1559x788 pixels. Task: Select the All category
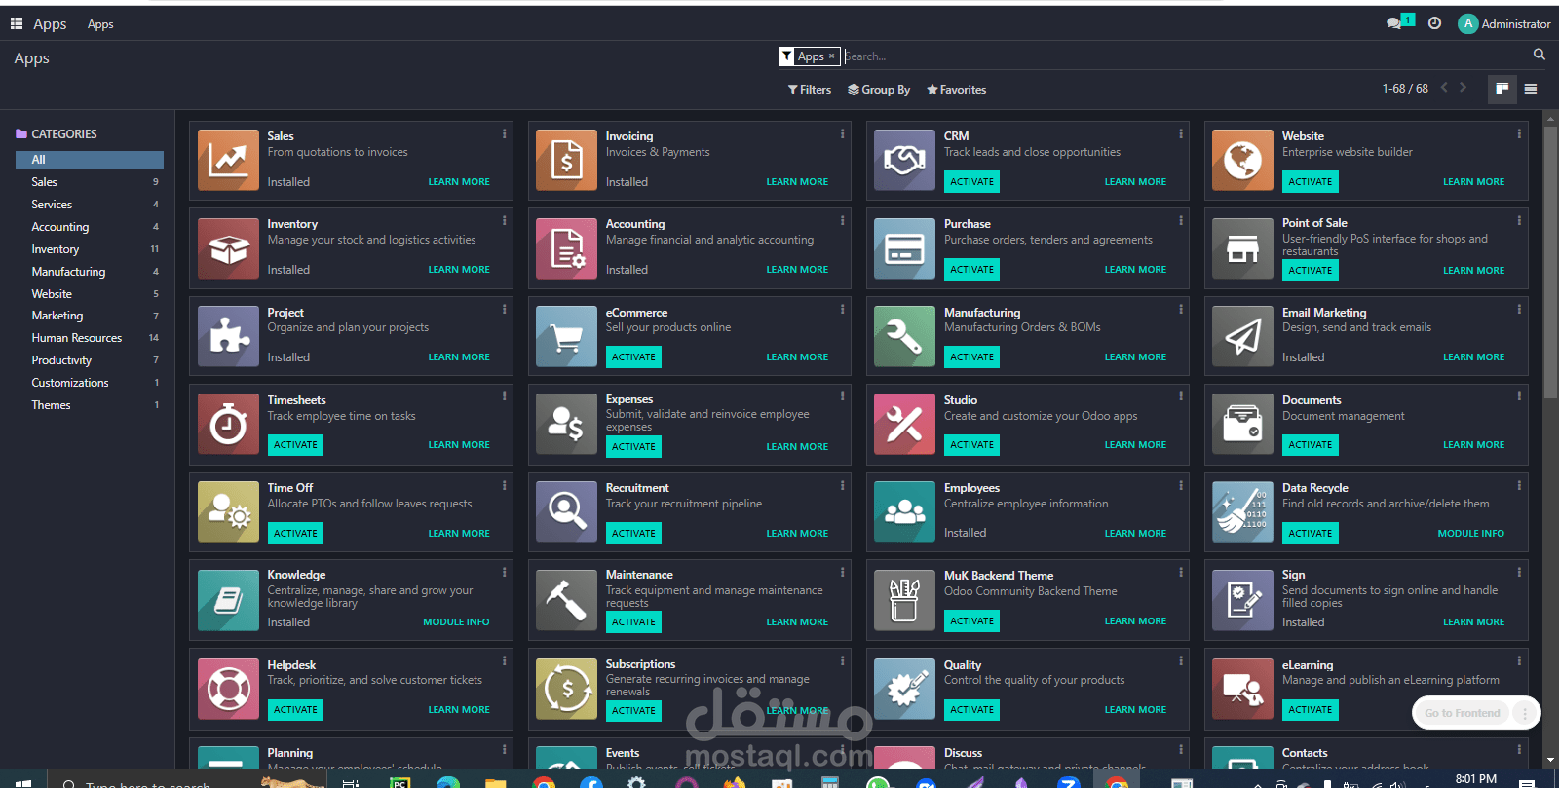point(90,160)
